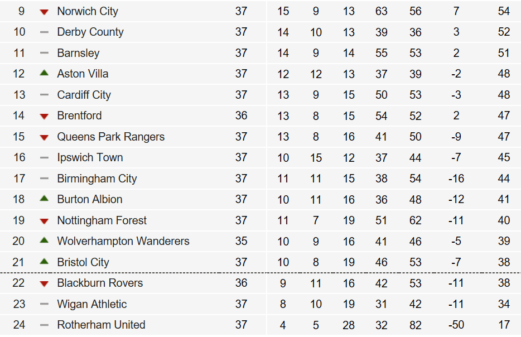Click the red down arrow beside Blackburn Rovers

44,283
